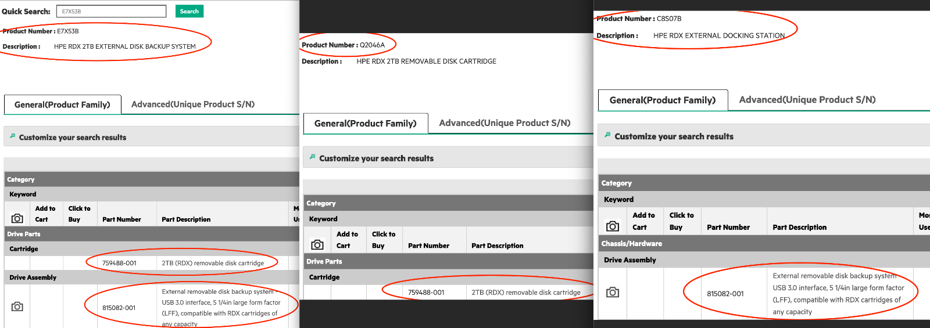The width and height of the screenshot is (930, 328).
Task: Click 'Drive Parts' category row on Q2046A page
Action: coord(448,261)
